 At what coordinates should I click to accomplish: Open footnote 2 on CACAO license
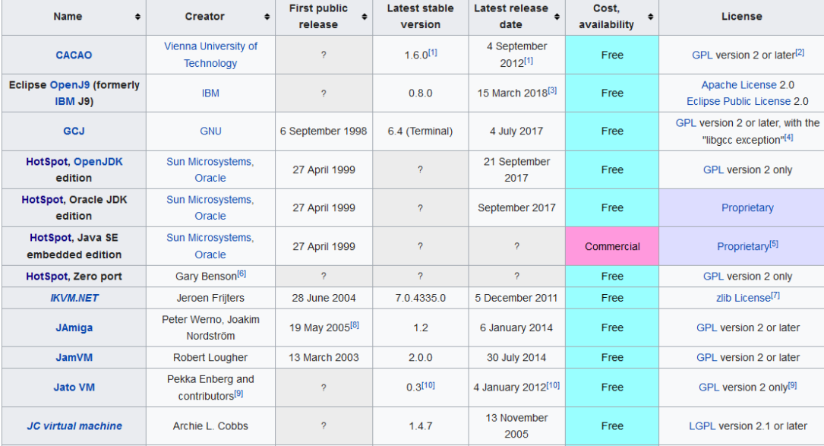799,52
